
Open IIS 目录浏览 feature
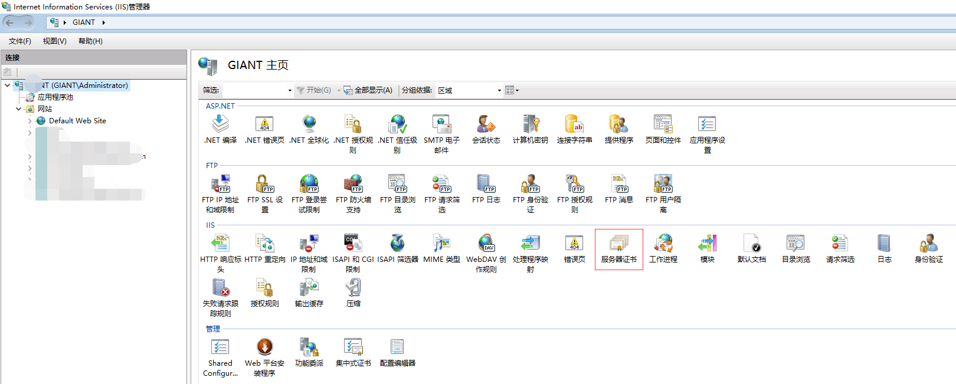[795, 249]
